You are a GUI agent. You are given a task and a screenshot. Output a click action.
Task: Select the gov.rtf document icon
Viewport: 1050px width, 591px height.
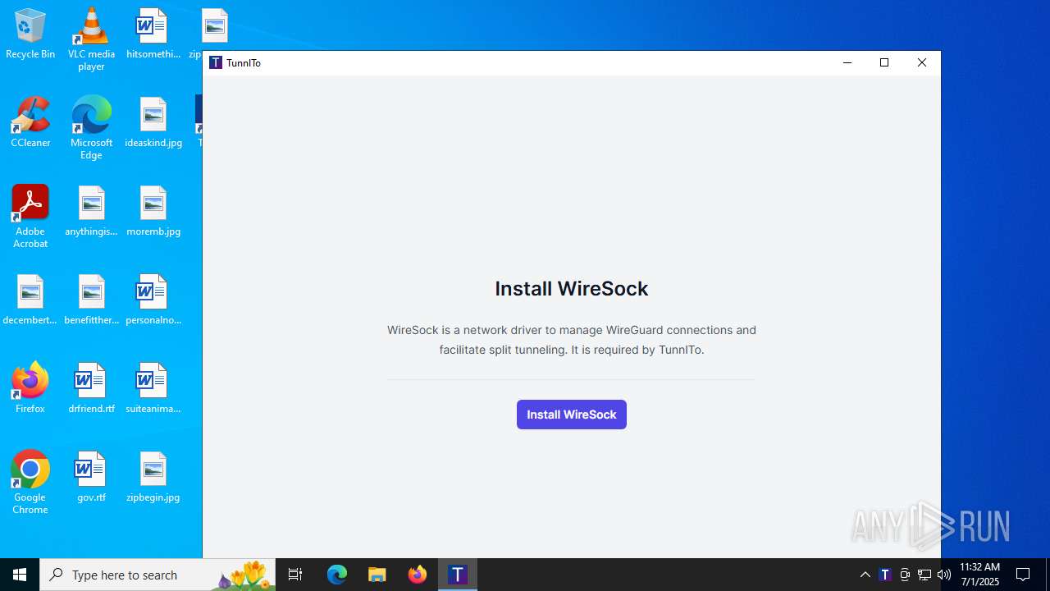(x=91, y=477)
